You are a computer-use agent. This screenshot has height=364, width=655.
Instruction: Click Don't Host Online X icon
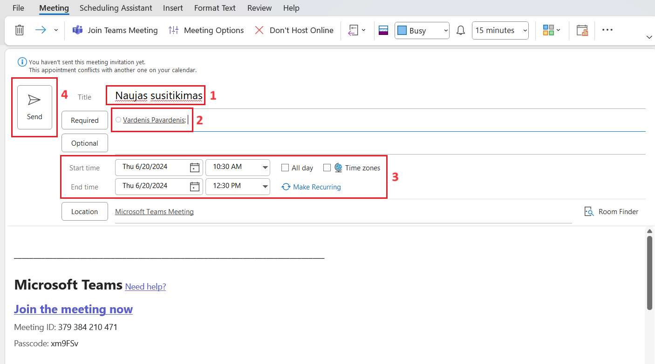coord(259,30)
